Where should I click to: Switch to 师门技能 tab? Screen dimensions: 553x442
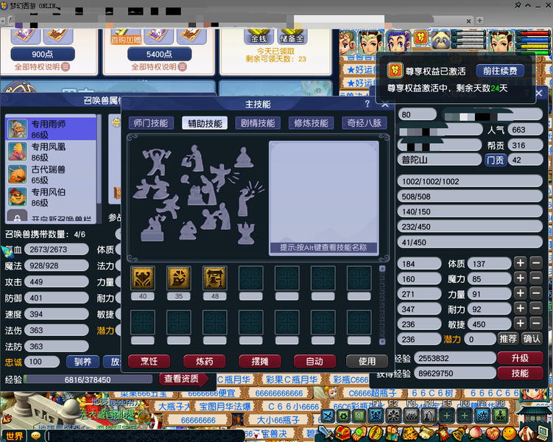[151, 123]
